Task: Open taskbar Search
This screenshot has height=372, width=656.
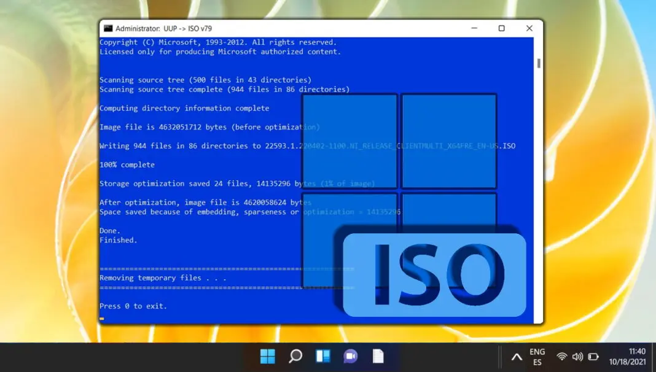Action: pos(295,357)
